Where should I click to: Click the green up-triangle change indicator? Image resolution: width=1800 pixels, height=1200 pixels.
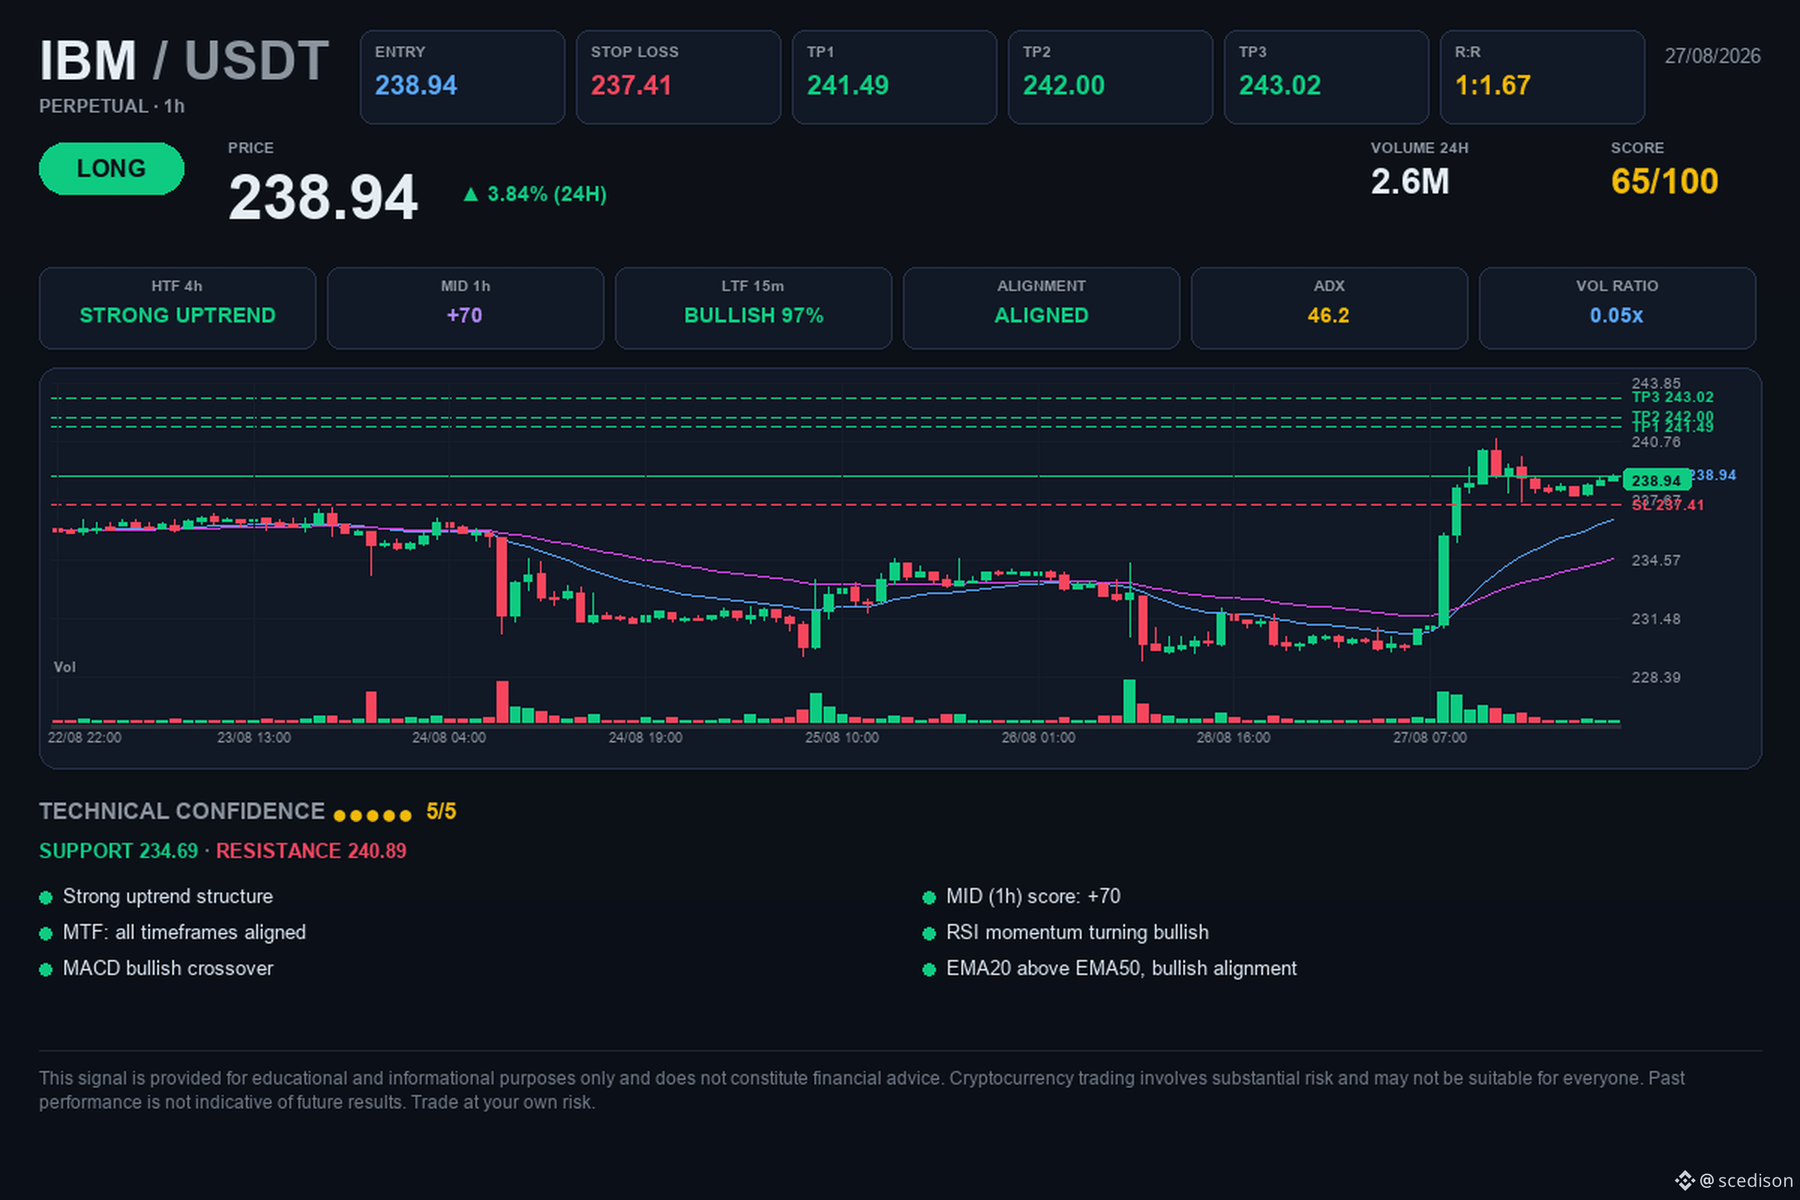[x=471, y=194]
